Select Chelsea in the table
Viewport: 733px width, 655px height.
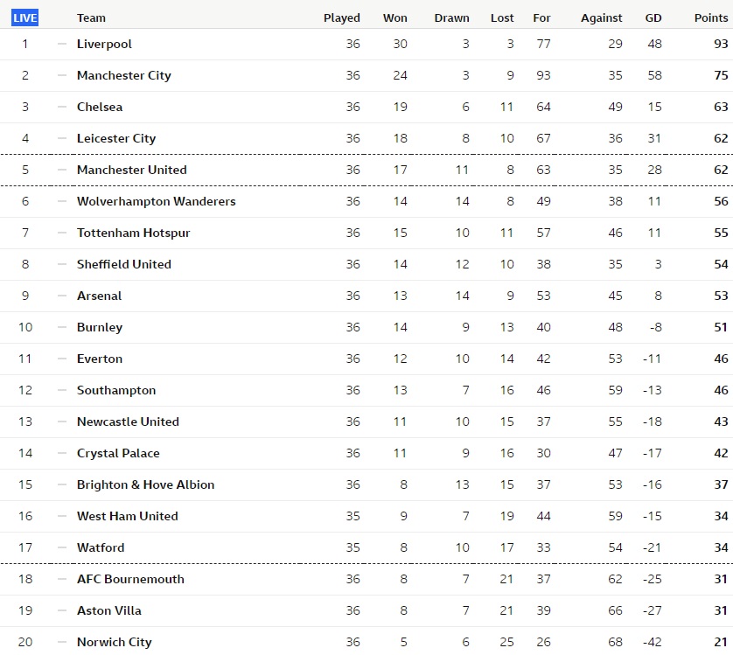click(100, 107)
